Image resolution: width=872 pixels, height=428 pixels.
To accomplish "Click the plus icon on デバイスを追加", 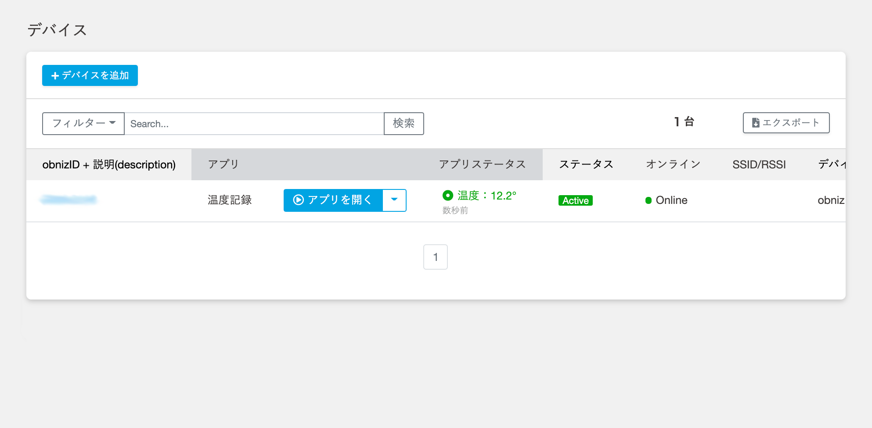I will 54,75.
